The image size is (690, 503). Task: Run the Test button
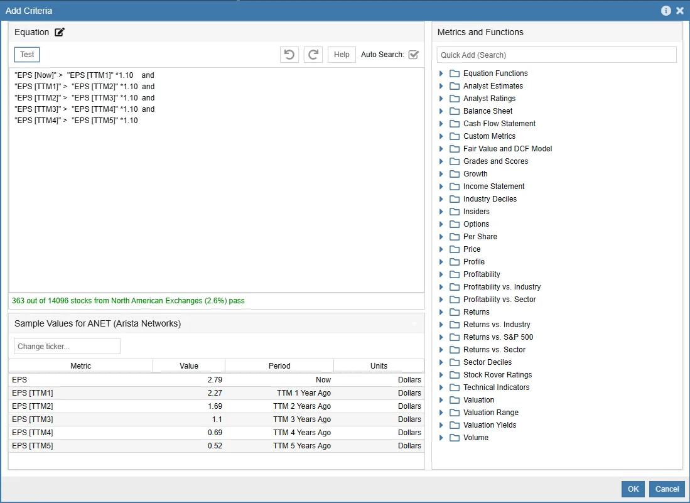(x=27, y=55)
